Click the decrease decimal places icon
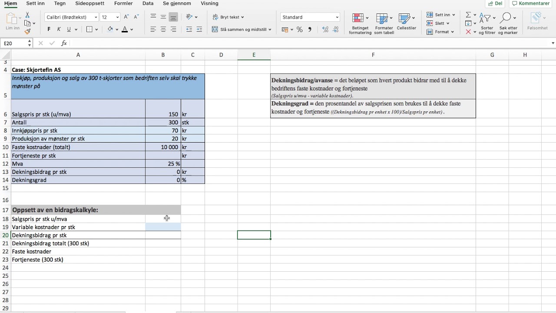The image size is (556, 313). [336, 30]
